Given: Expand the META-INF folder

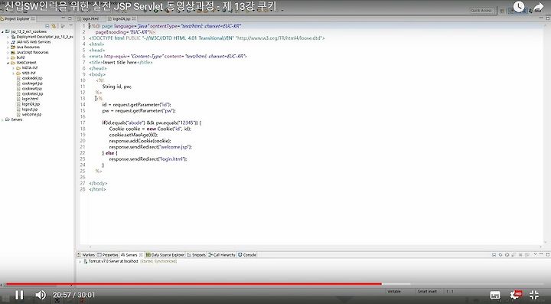Looking at the screenshot, I should 13,68.
